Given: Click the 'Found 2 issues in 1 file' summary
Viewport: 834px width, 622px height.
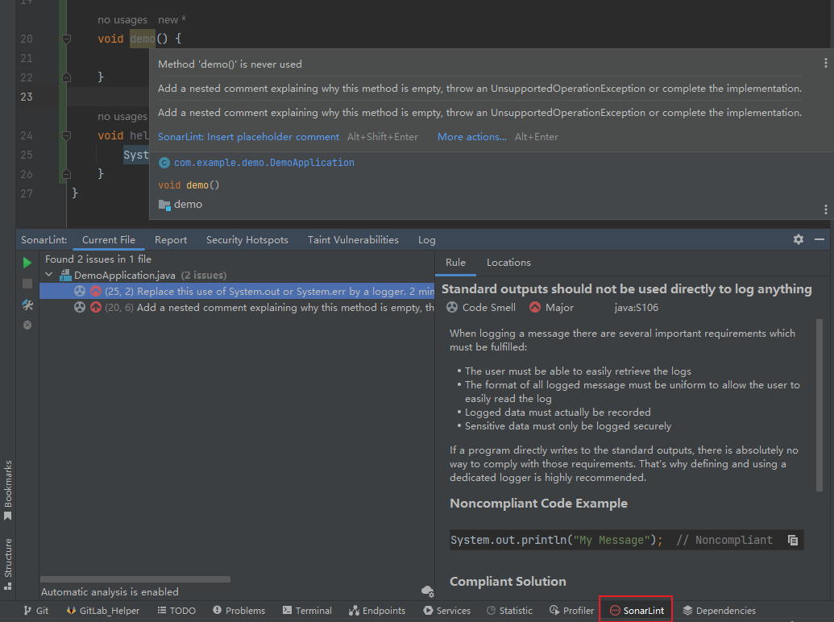Looking at the screenshot, I should point(98,259).
